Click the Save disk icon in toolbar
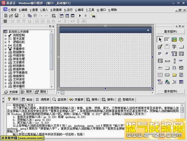187x141 pixels. coord(16,16)
